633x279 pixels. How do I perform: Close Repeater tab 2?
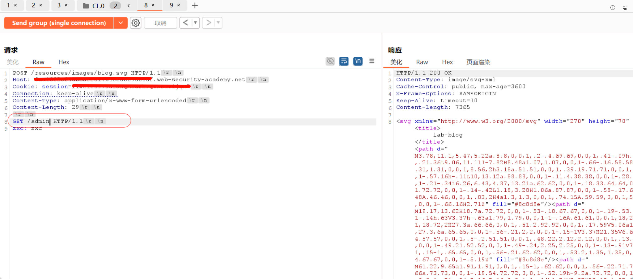[40, 5]
